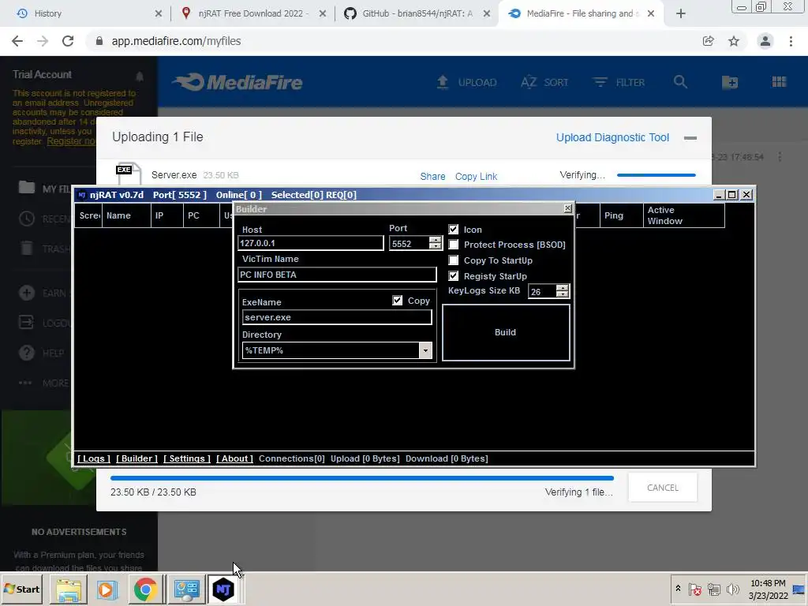This screenshot has height=606, width=808.
Task: Open the three-dot options for the file row
Action: point(780,157)
